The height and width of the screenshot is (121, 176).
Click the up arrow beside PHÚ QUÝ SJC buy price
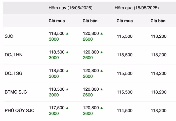point(67,108)
